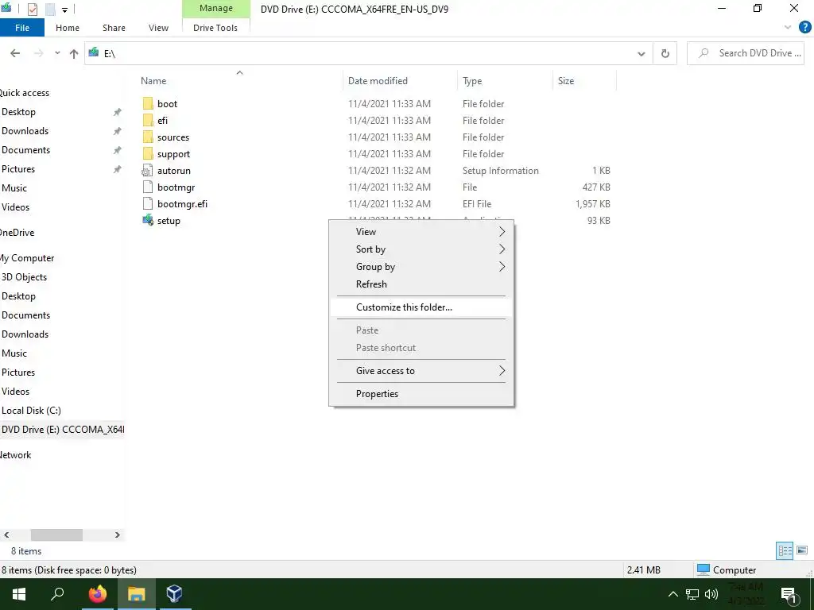Choose Customize this folder...
The image size is (814, 610).
coord(421,307)
